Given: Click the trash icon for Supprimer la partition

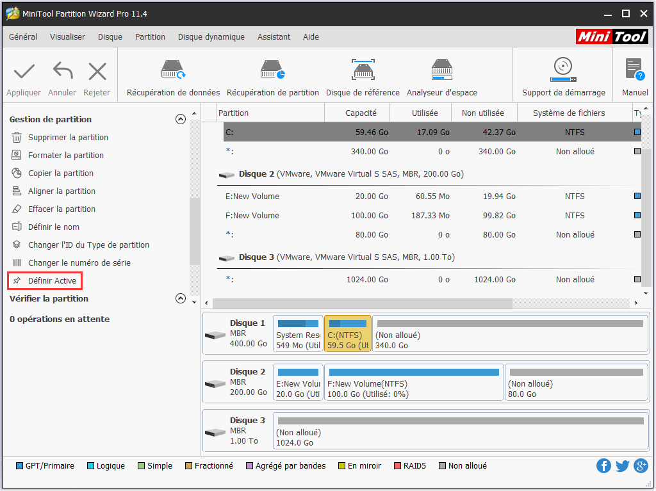Looking at the screenshot, I should 16,137.
